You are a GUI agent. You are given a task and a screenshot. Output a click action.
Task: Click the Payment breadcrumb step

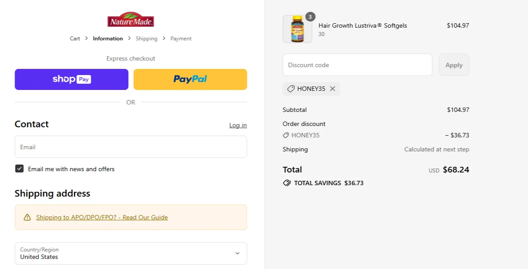[180, 38]
